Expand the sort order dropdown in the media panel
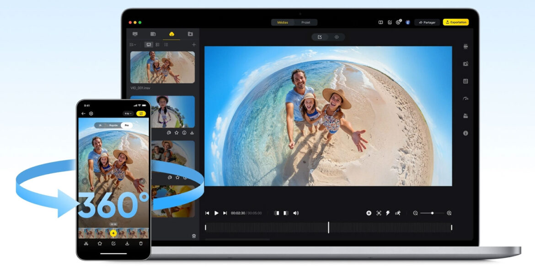Image resolution: width=535 pixels, height=267 pixels. (x=133, y=45)
